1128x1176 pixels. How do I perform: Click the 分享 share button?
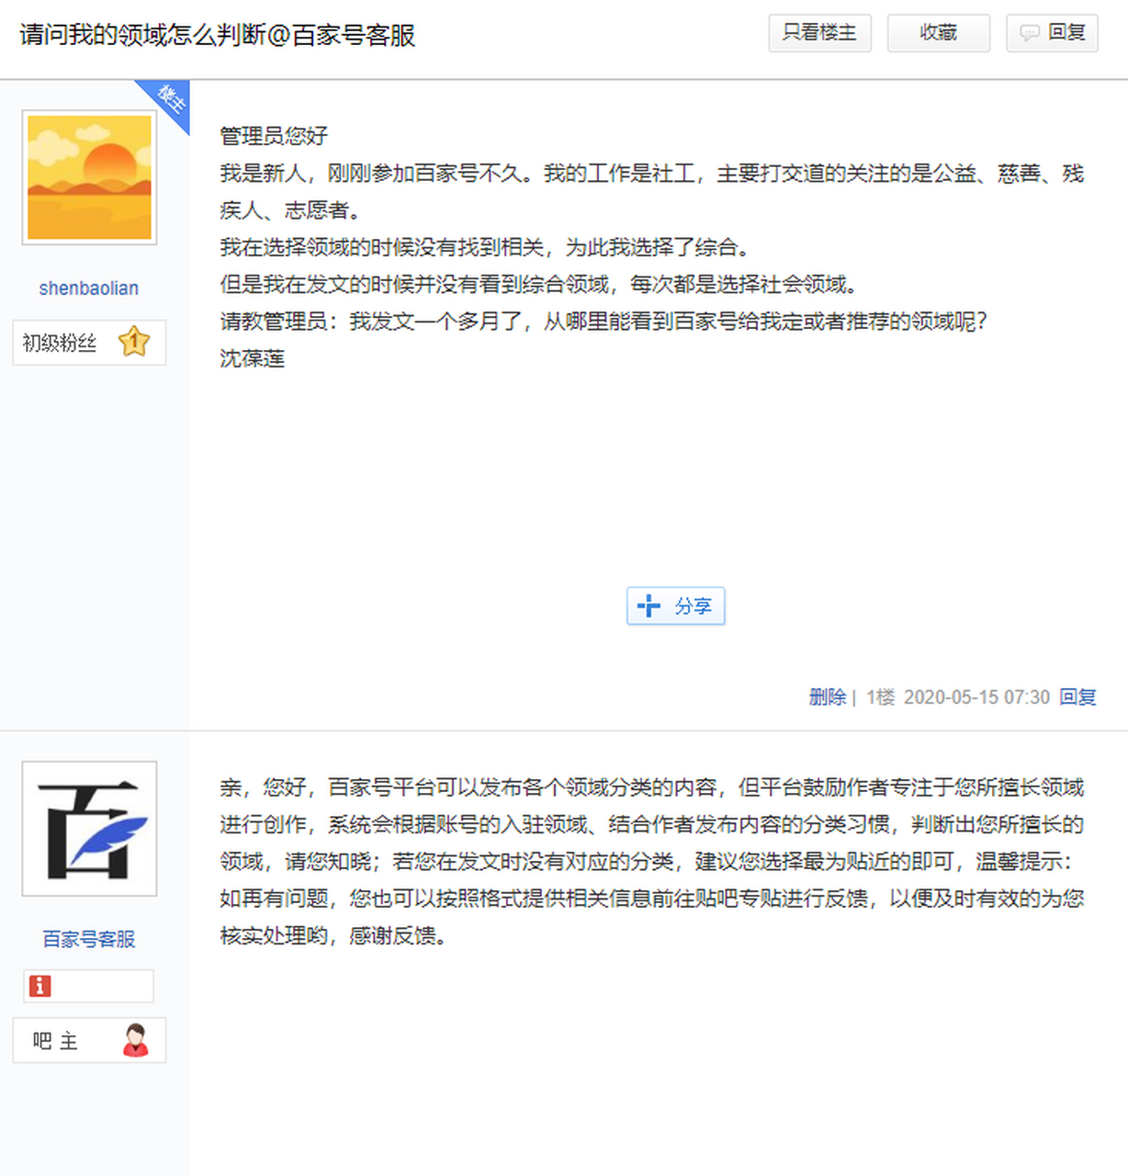pyautogui.click(x=675, y=606)
